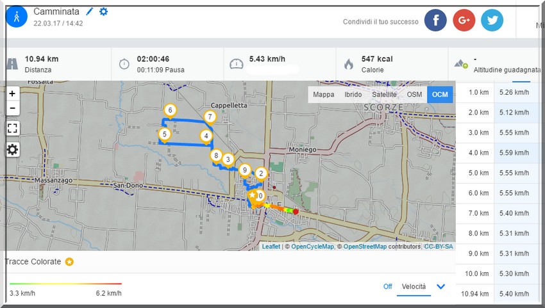Viewport: 545px width, 308px height.
Task: Open the OpenStreetMap attribution link
Action: point(365,247)
